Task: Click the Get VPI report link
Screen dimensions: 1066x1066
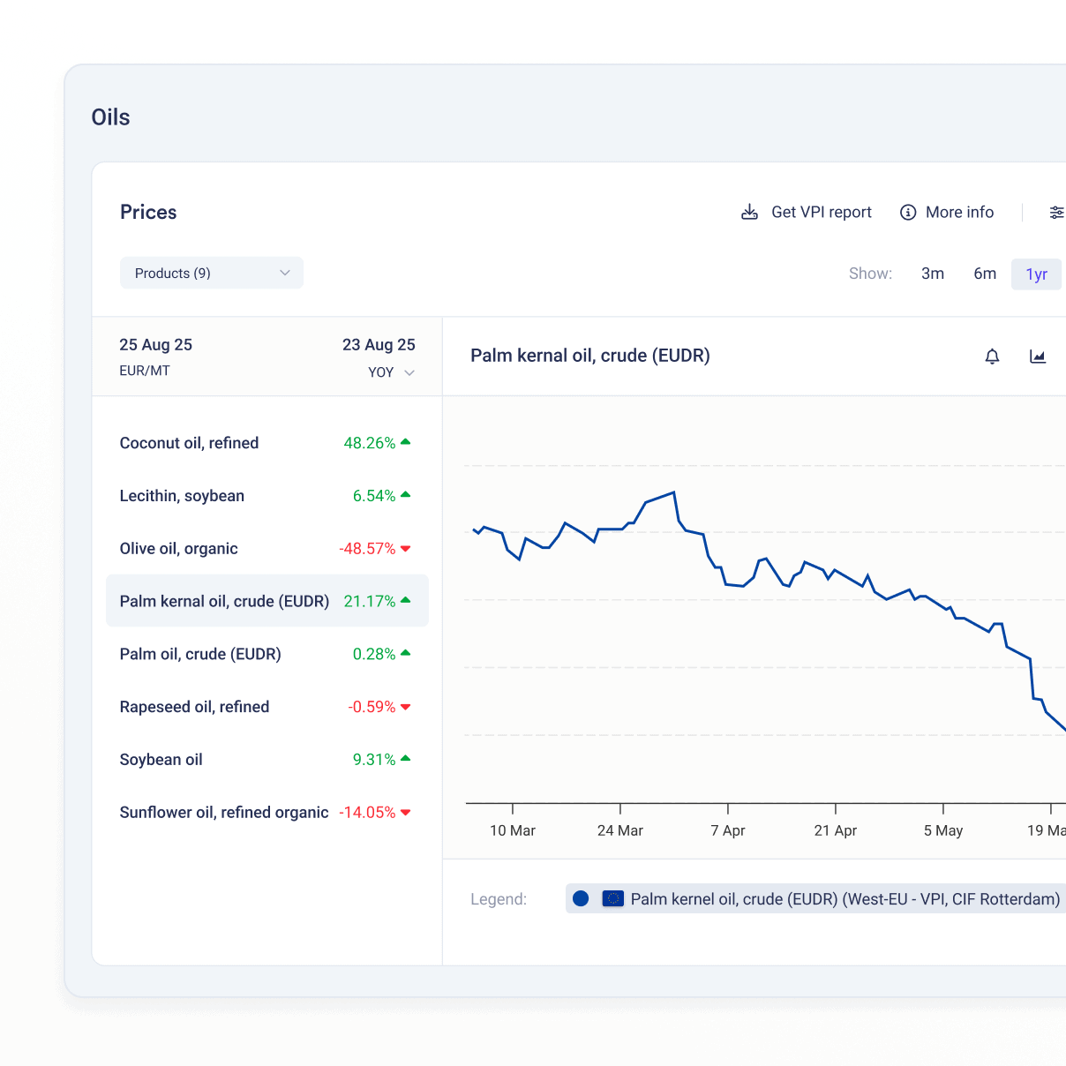Action: (x=821, y=213)
